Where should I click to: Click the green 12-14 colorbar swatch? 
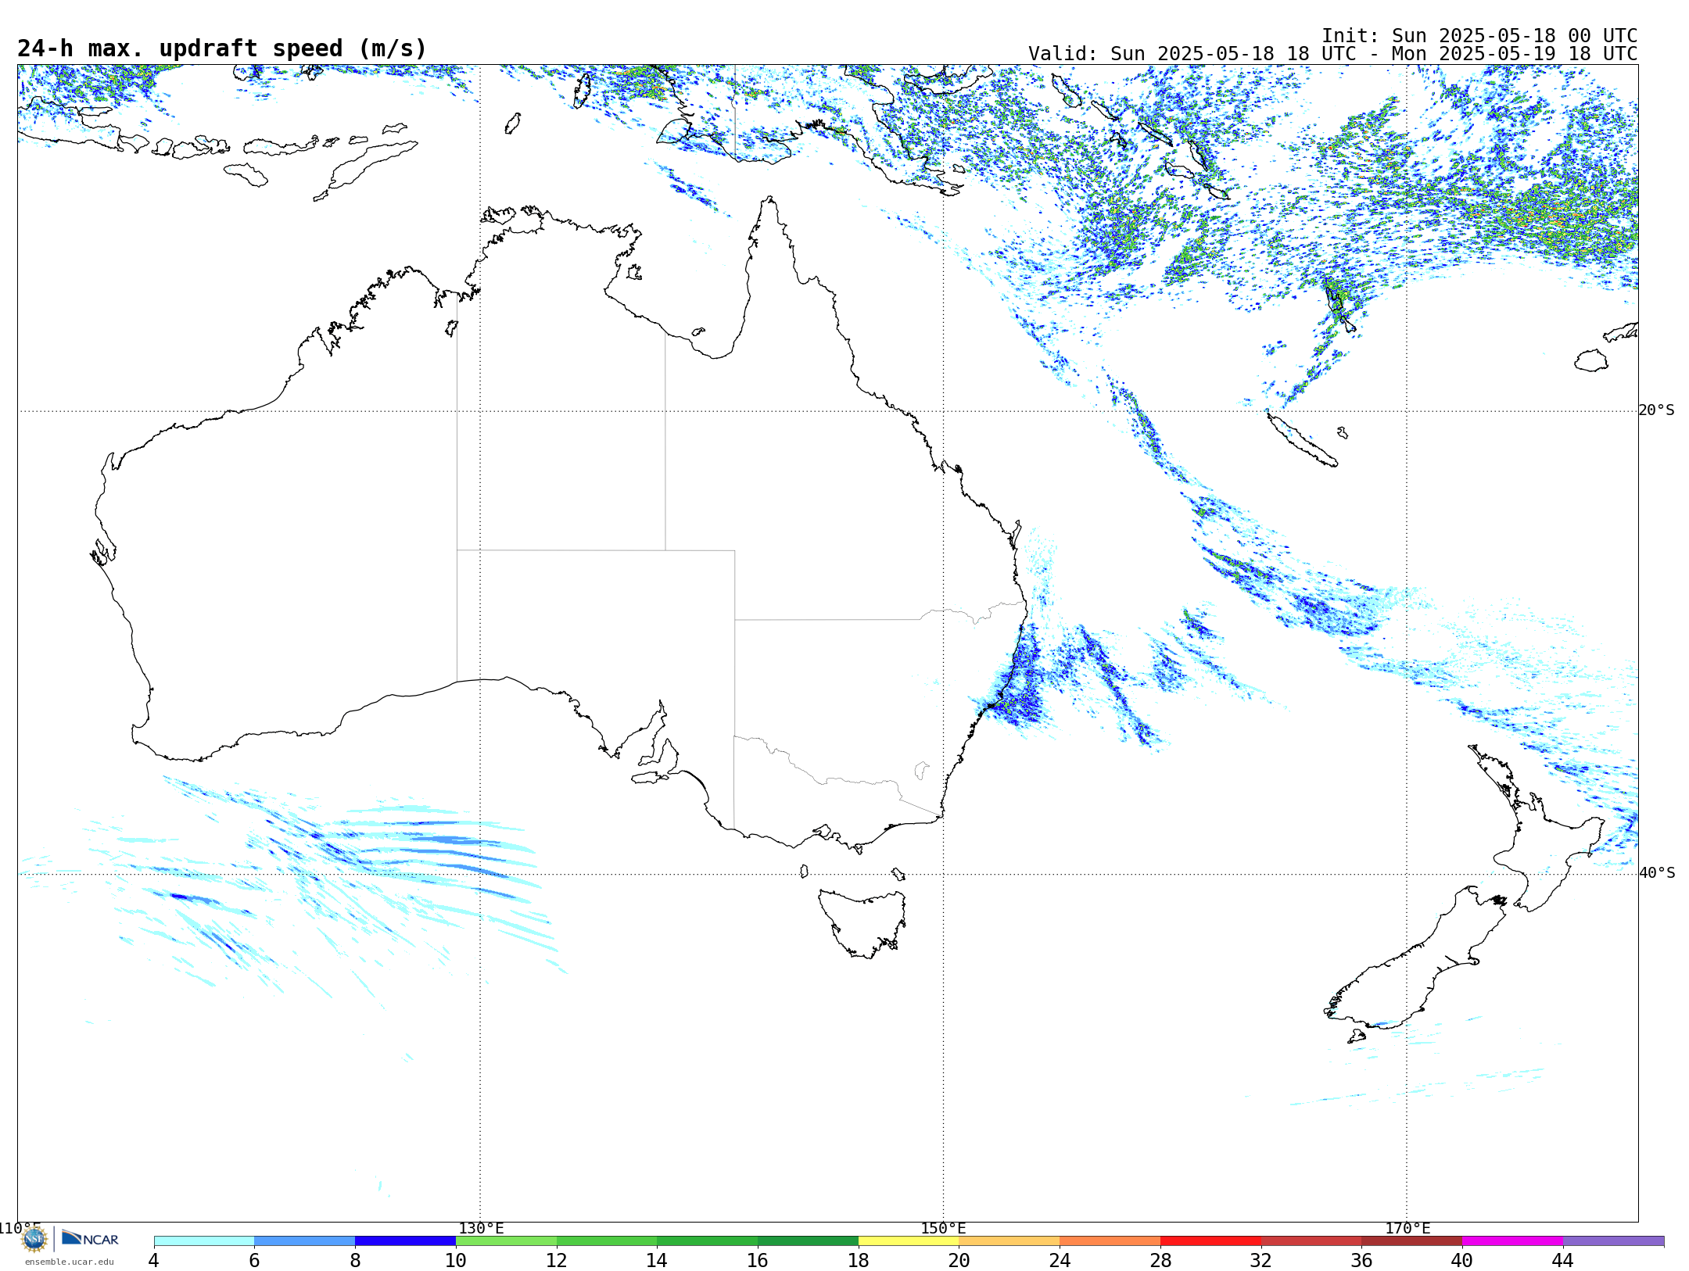coord(607,1241)
